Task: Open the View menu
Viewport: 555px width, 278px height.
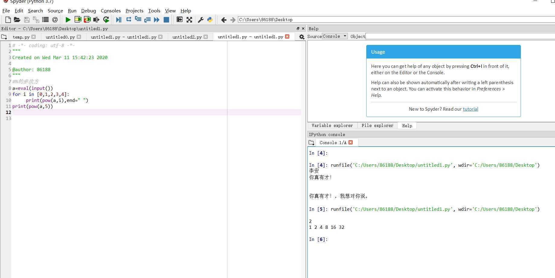Action: (x=170, y=11)
